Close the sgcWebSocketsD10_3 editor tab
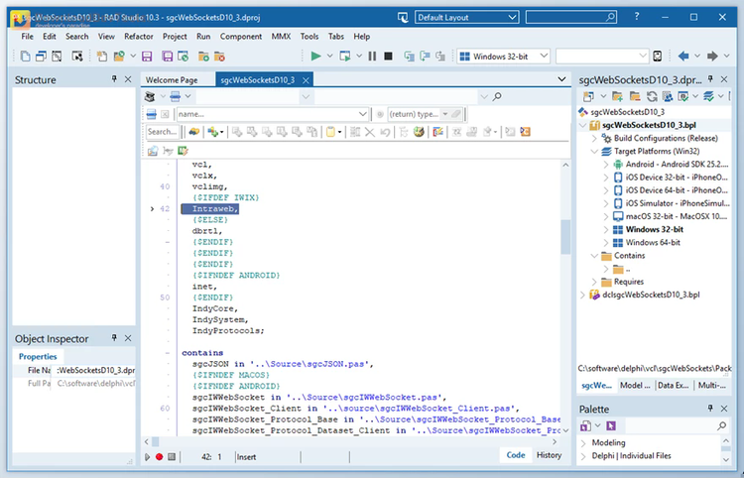 (306, 80)
